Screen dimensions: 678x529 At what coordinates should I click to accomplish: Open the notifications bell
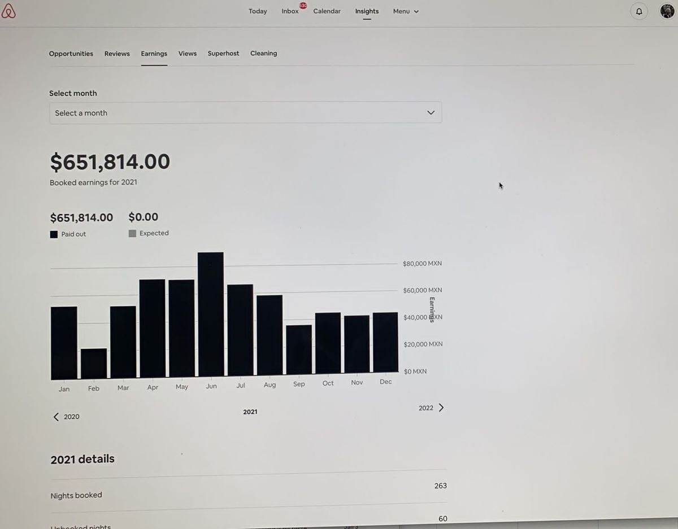(639, 11)
